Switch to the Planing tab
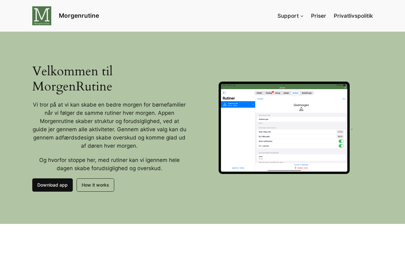 point(269,93)
